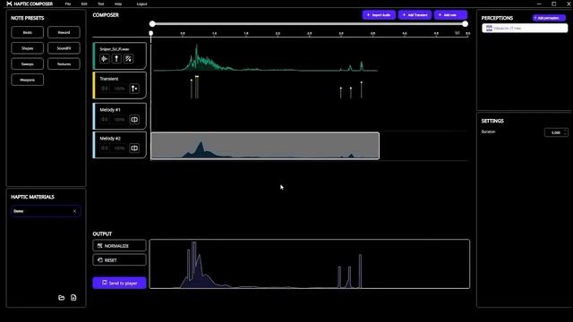Open the Tool menu
Screen dimensions: 573x322
(x=101, y=4)
